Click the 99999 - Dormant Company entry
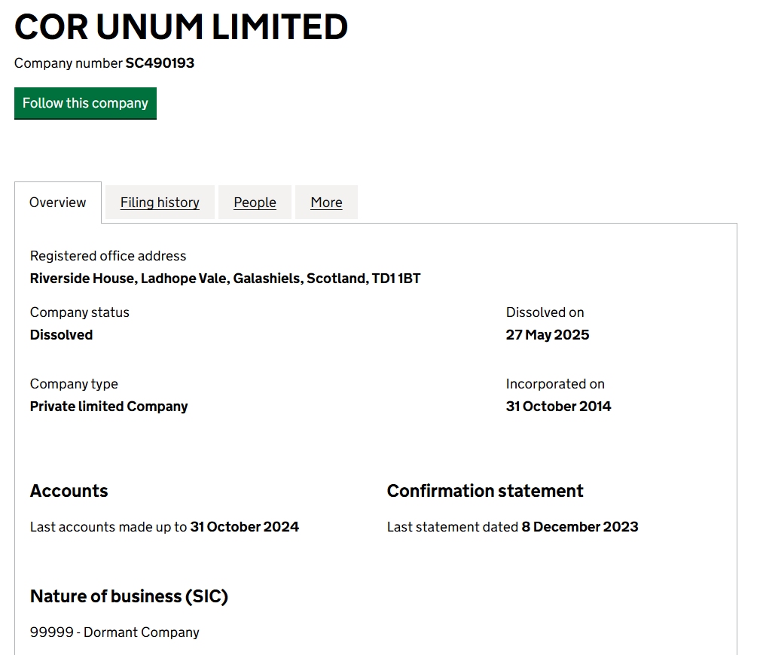This screenshot has height=655, width=757. tap(114, 632)
